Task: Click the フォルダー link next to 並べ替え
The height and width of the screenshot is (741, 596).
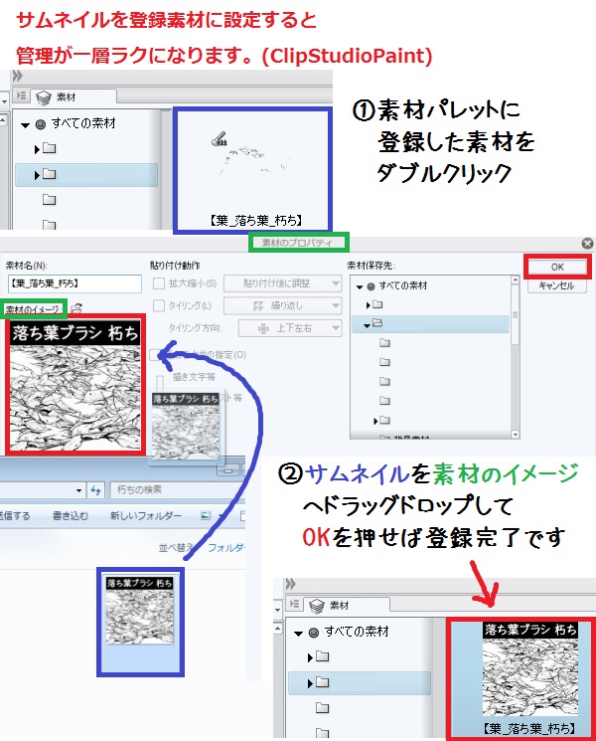Action: pos(226,547)
